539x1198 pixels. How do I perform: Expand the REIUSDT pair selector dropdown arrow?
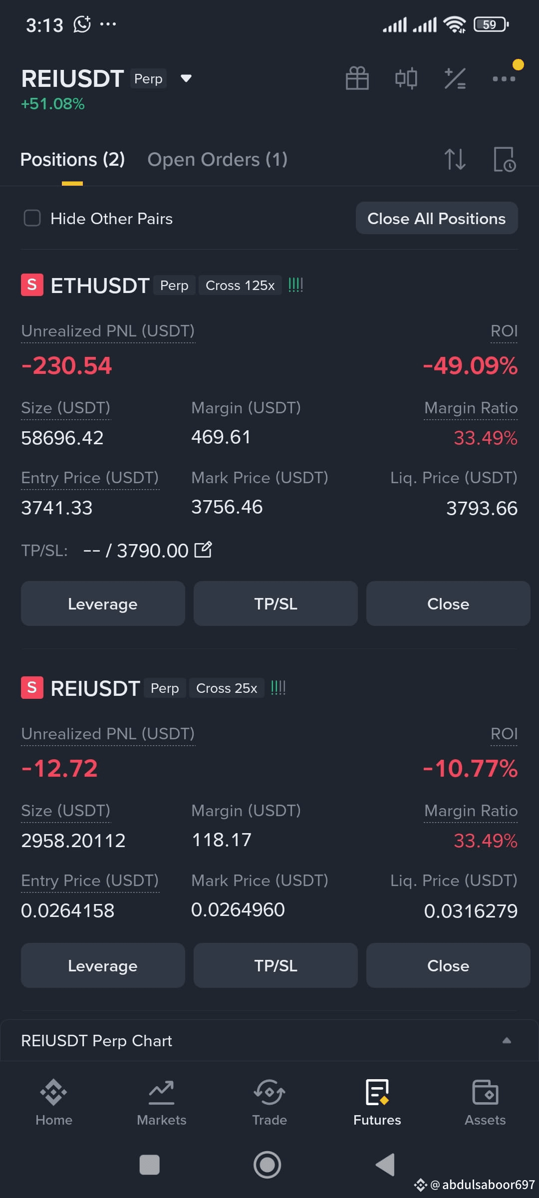186,78
